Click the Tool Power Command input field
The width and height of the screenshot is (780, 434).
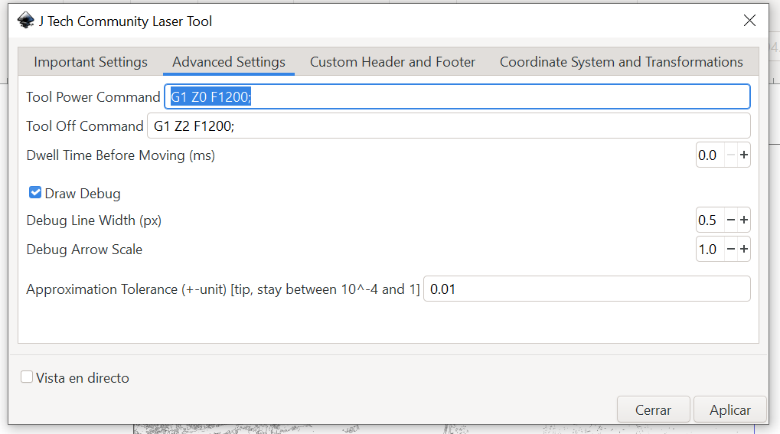pos(457,97)
